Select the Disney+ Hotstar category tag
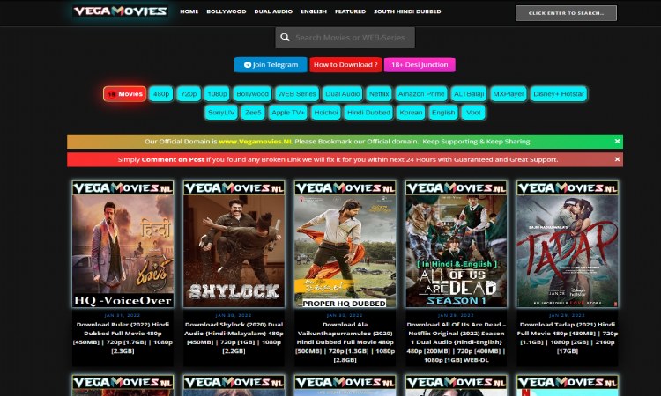The image size is (661, 396). coord(559,94)
